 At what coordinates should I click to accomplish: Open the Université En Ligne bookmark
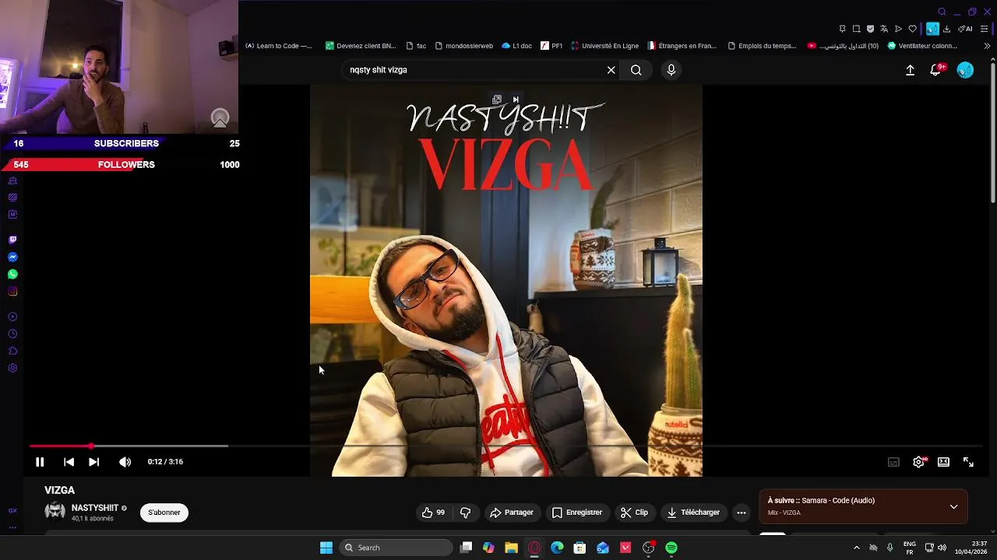coord(604,46)
